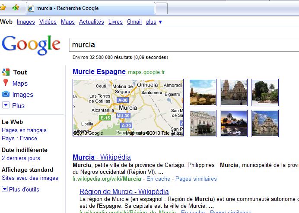The image size is (299, 213).
Task: Click the red Maps pin icon in sidebar
Action: pos(6,83)
